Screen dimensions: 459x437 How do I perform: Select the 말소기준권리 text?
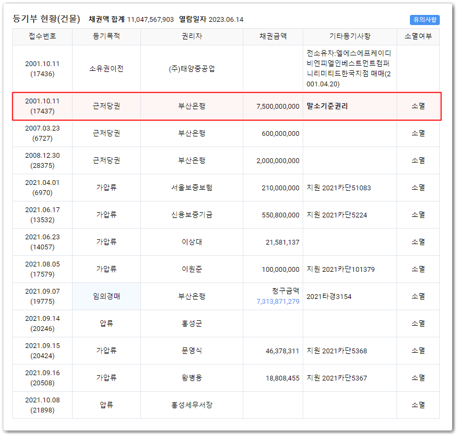(x=327, y=106)
